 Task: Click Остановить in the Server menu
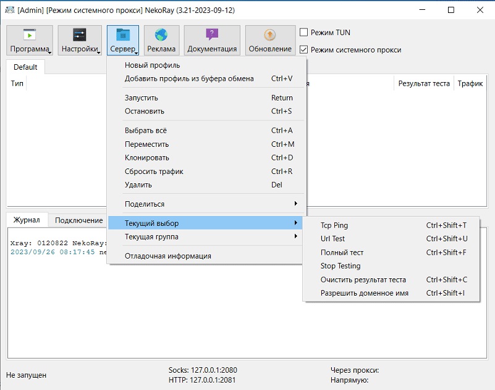point(207,111)
